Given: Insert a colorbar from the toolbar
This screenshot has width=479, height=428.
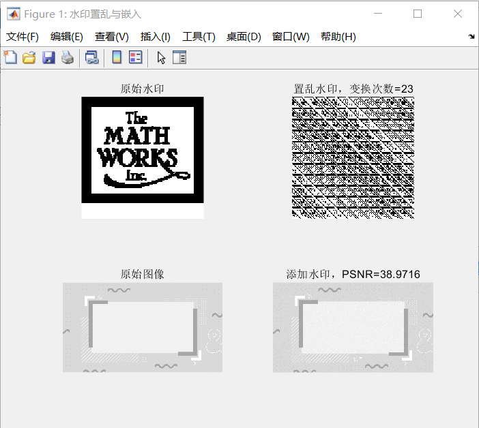Looking at the screenshot, I should [x=117, y=57].
